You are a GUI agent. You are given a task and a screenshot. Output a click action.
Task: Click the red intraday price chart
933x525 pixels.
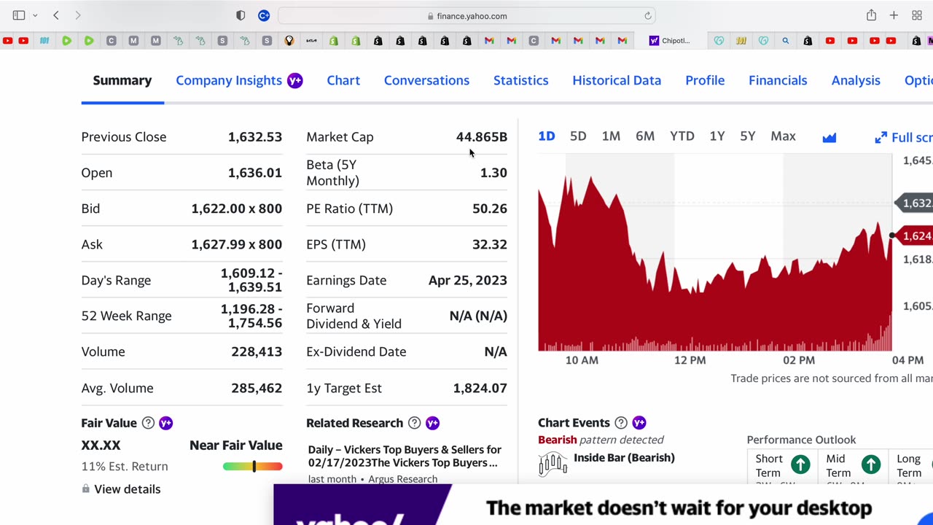coord(714,264)
